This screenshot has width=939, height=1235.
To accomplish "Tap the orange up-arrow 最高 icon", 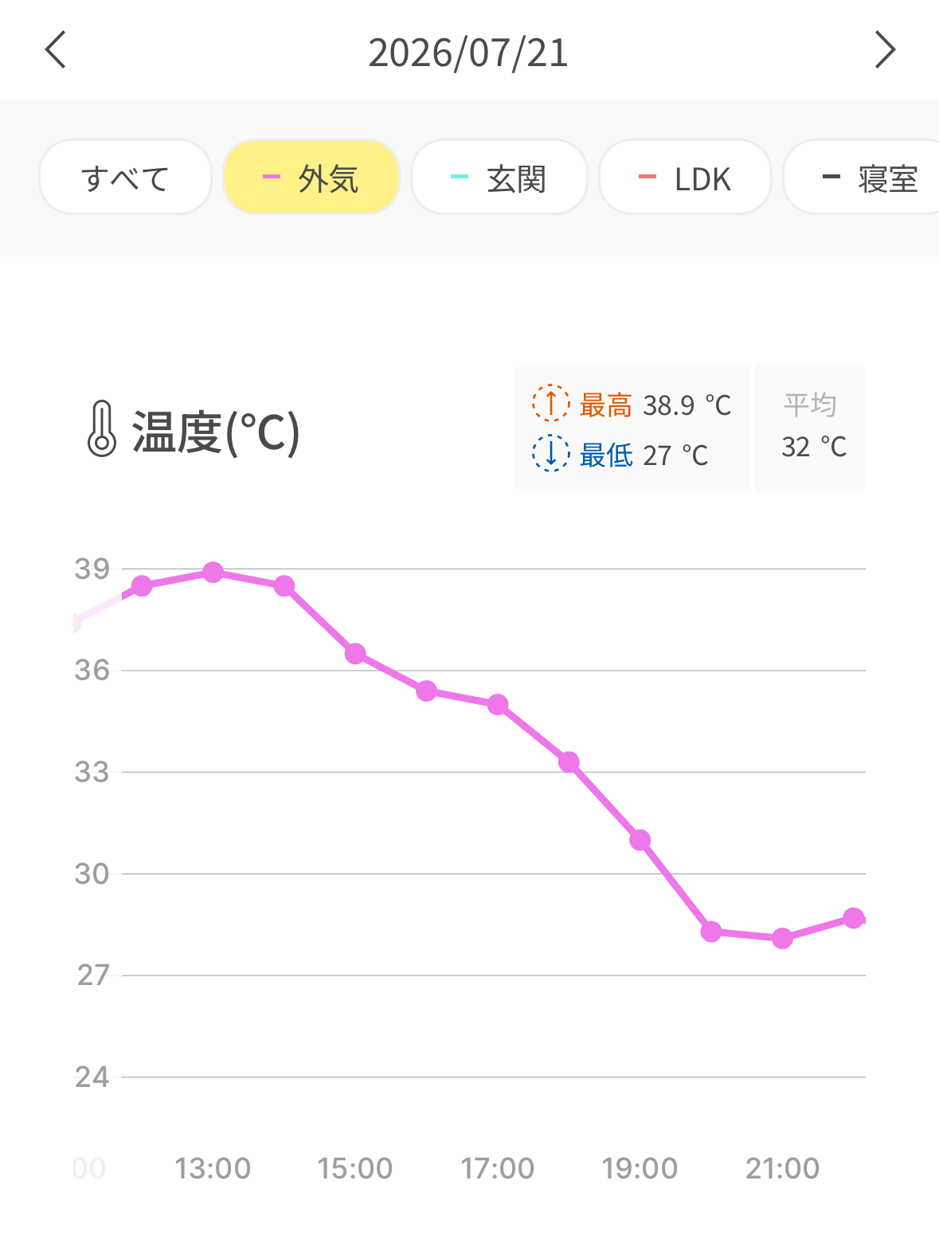I will pos(550,404).
